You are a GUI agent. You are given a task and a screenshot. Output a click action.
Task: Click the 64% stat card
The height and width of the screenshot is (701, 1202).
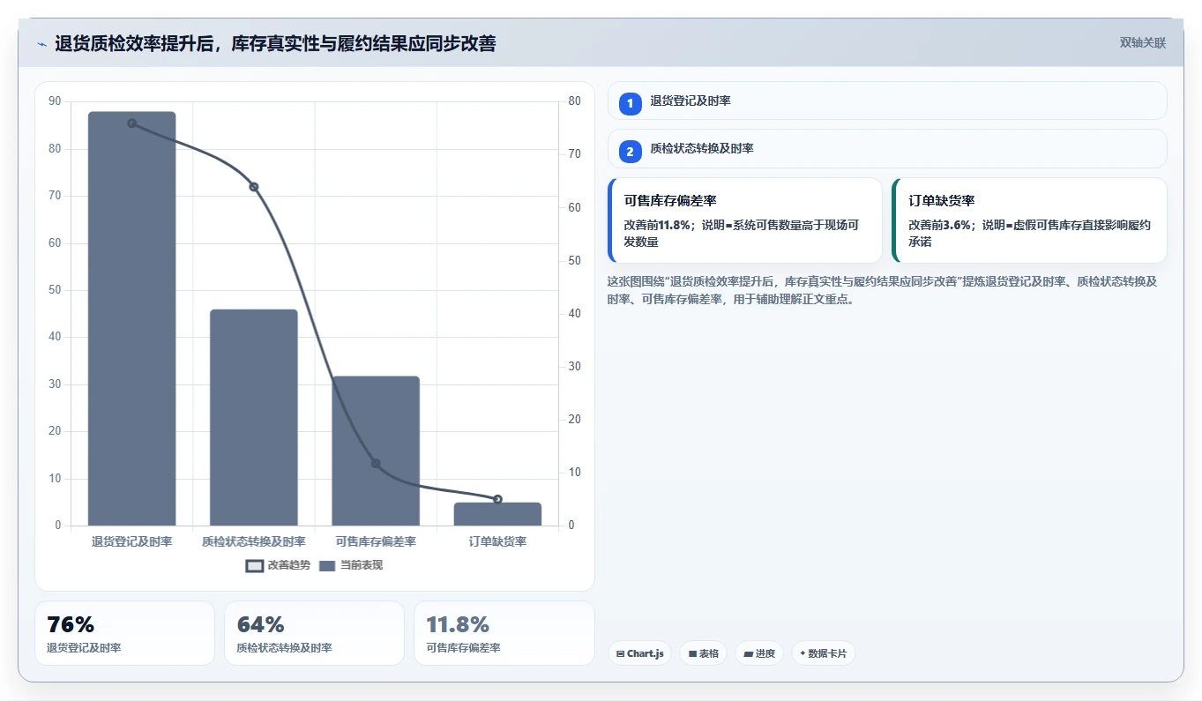tap(314, 633)
